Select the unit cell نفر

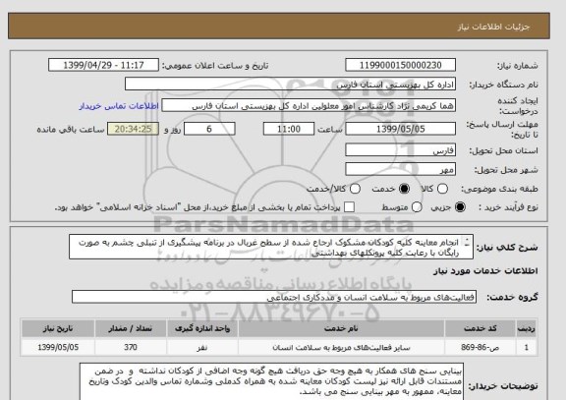[x=202, y=347]
